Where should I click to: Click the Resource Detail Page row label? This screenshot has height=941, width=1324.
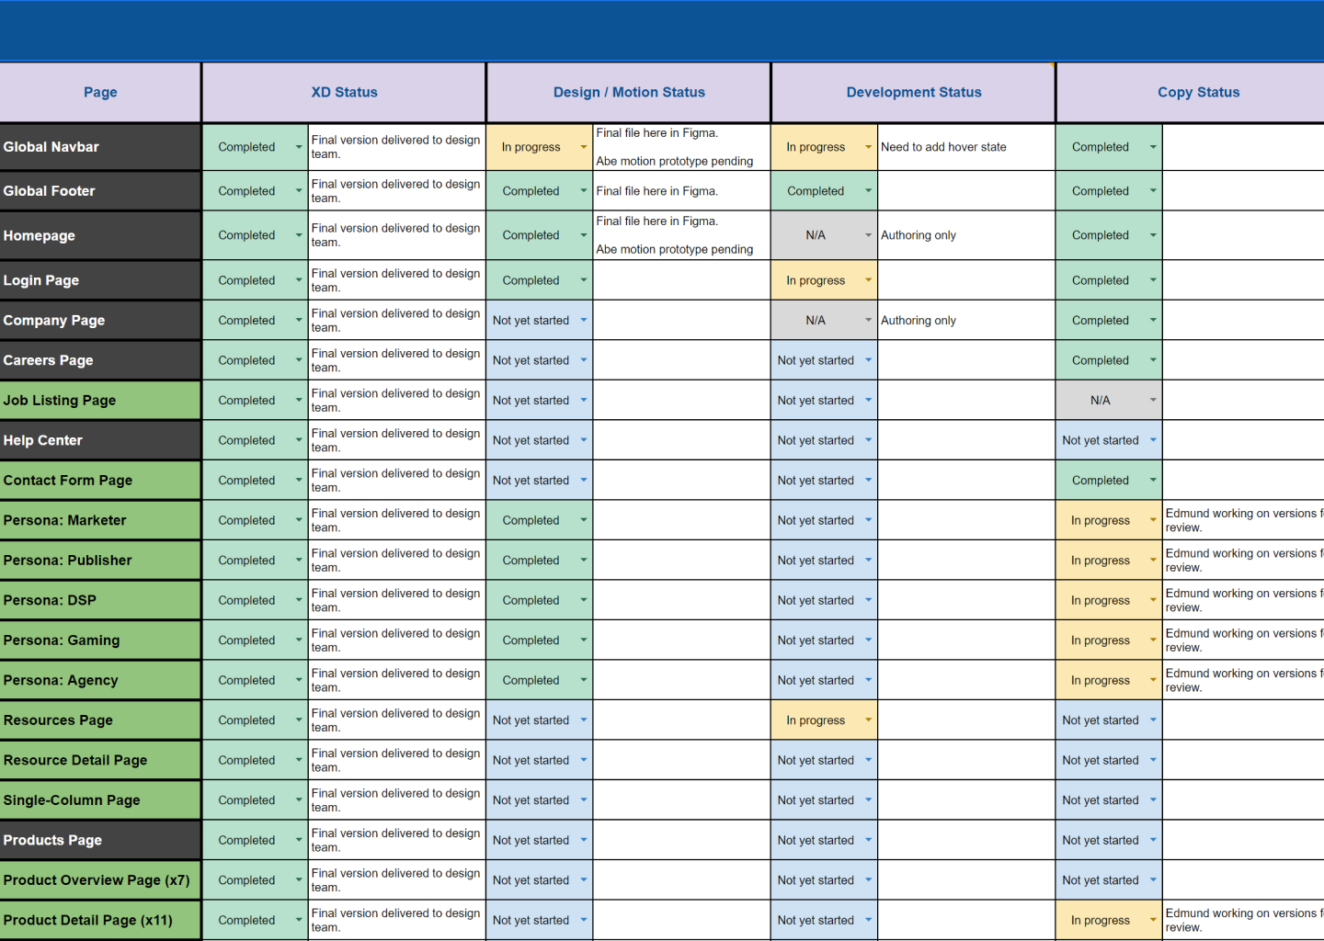pos(100,760)
